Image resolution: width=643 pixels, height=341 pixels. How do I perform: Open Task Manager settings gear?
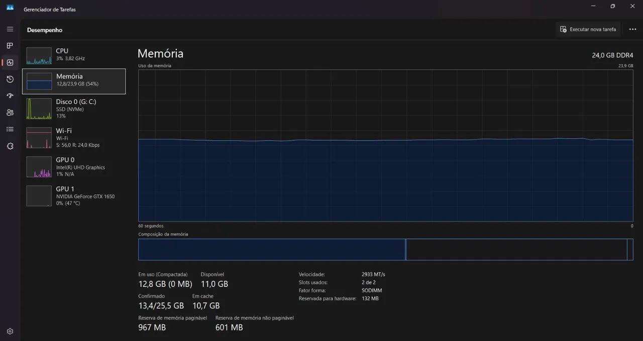tap(10, 331)
